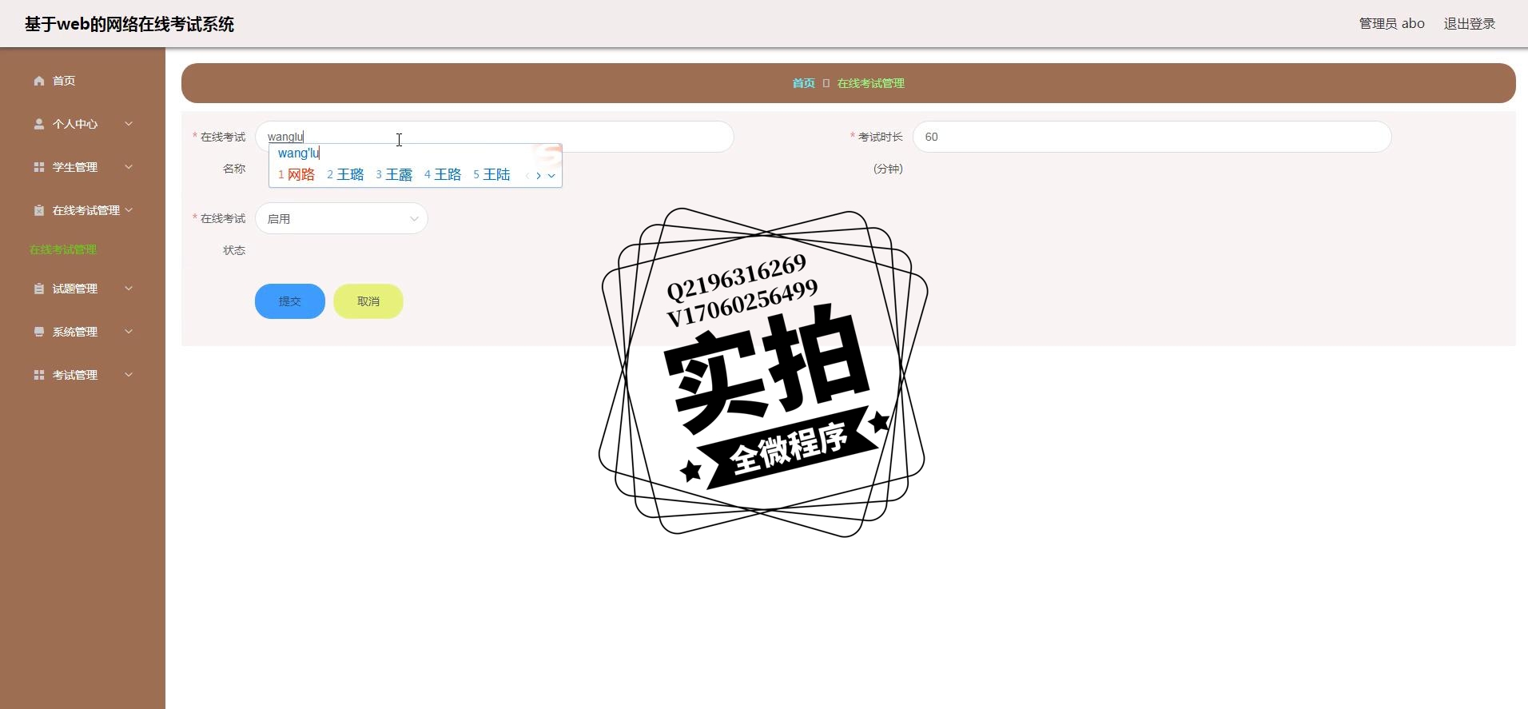Go to previous IME candidate page
This screenshot has height=709, width=1528.
pyautogui.click(x=527, y=176)
